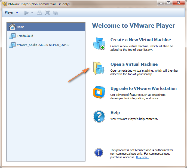
Task: Click the Open a Virtual Machine heading
Action: coord(134,64)
